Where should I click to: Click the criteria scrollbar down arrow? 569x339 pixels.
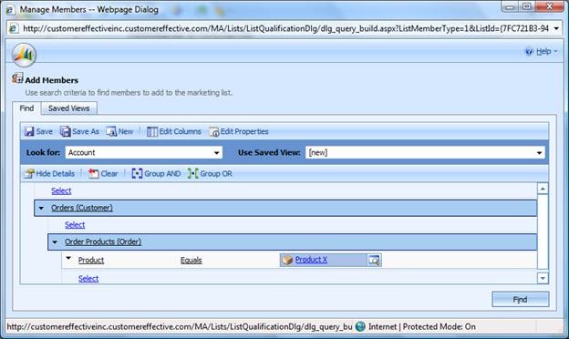543,279
